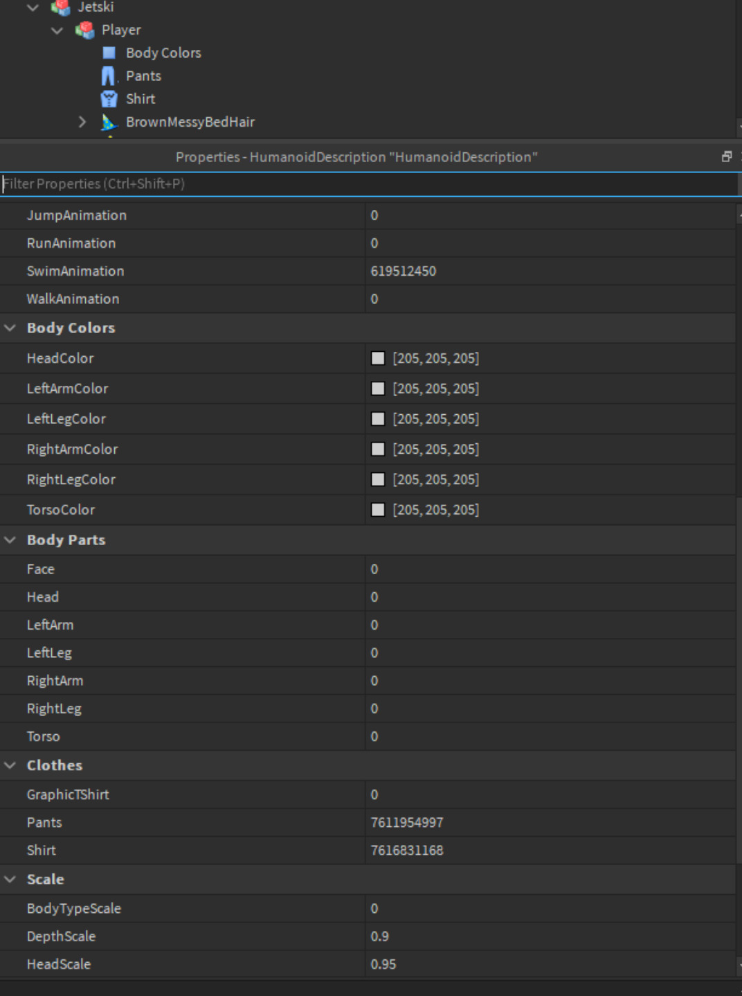The image size is (742, 996).
Task: Select BrownMessyBedHair in the Explorer
Action: (190, 122)
